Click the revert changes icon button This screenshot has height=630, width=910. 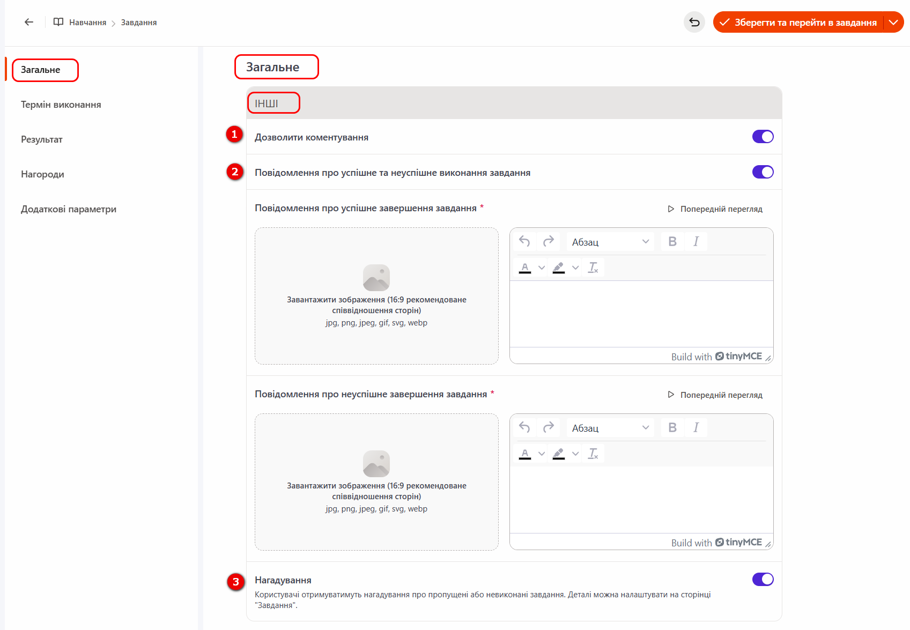click(694, 22)
